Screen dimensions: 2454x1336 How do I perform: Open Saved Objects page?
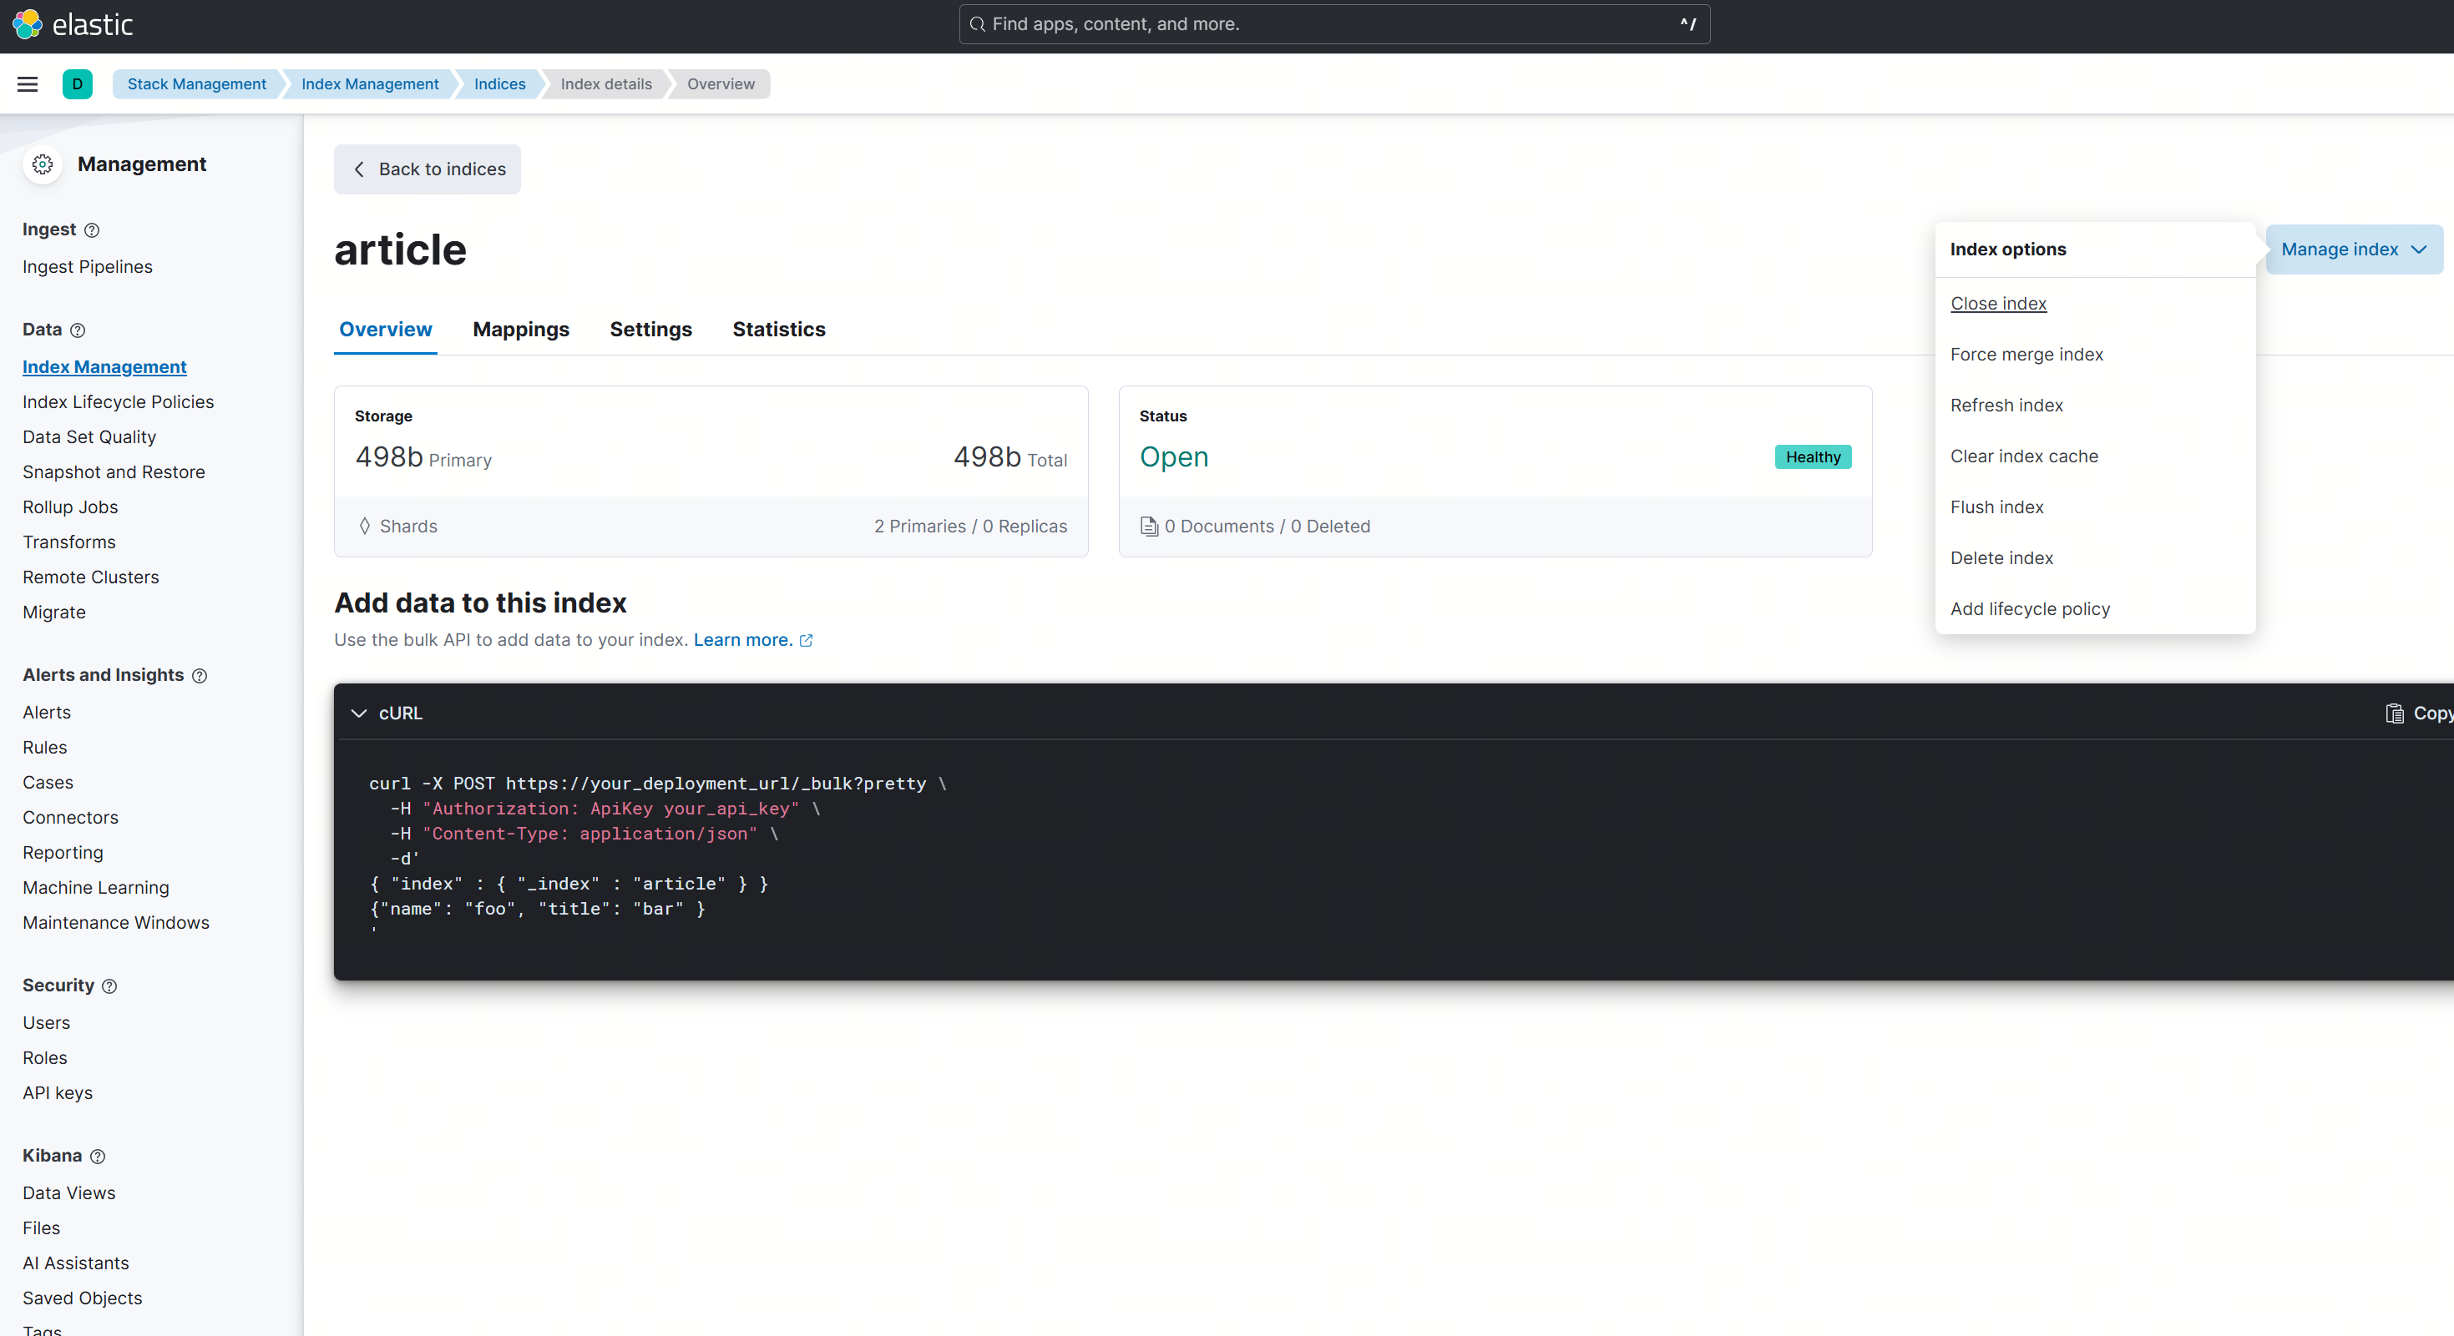(x=83, y=1298)
